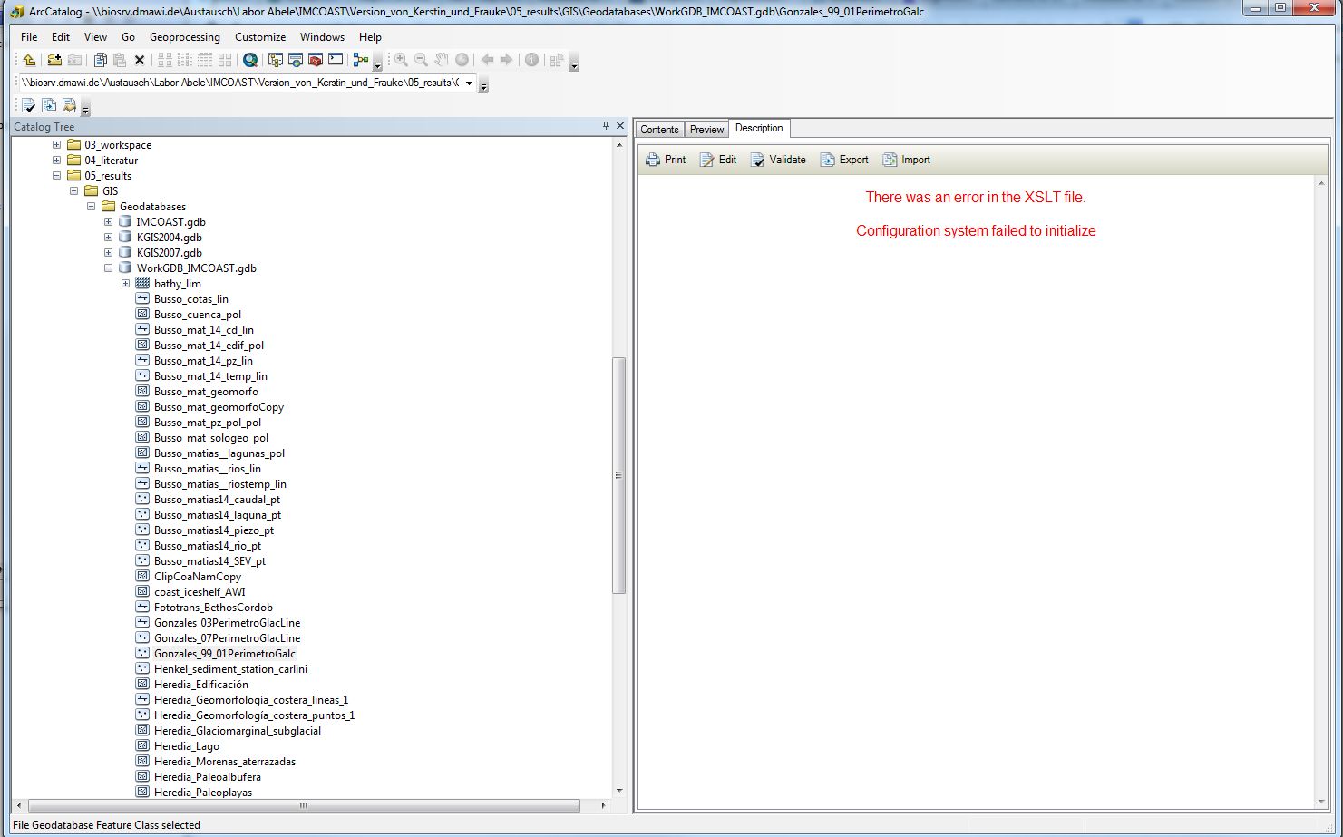Select the Busso_cuenca_pol feature class
Screen dimensions: 1343x837
pos(198,315)
